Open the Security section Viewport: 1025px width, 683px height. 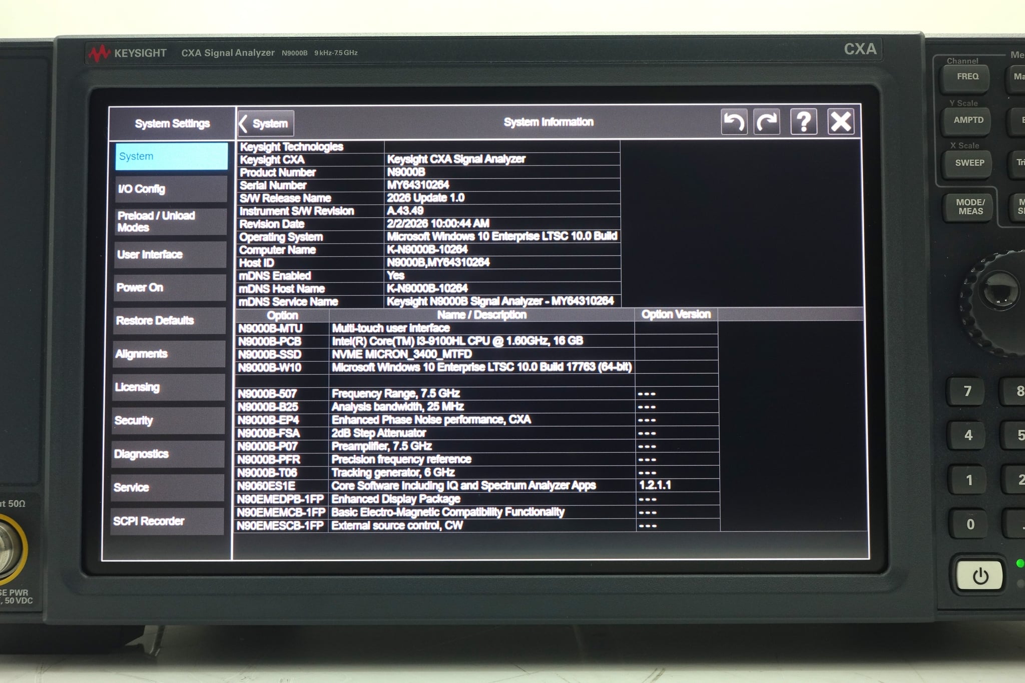[168, 421]
